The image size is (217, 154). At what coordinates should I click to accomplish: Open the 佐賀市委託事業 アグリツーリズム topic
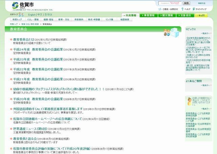tap(198, 41)
